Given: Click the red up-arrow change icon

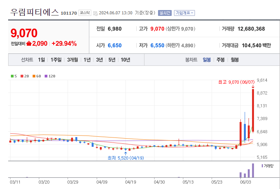Looking at the screenshot, I should (29, 43).
